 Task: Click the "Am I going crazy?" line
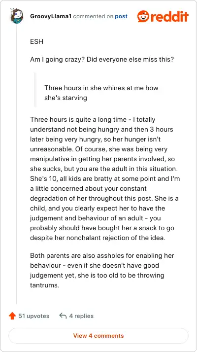click(x=102, y=60)
